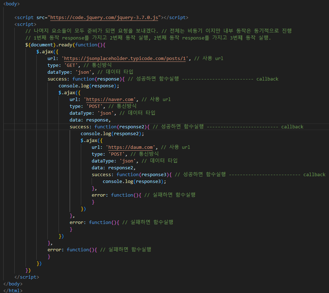Click the 'GET' type string

(x=71, y=65)
